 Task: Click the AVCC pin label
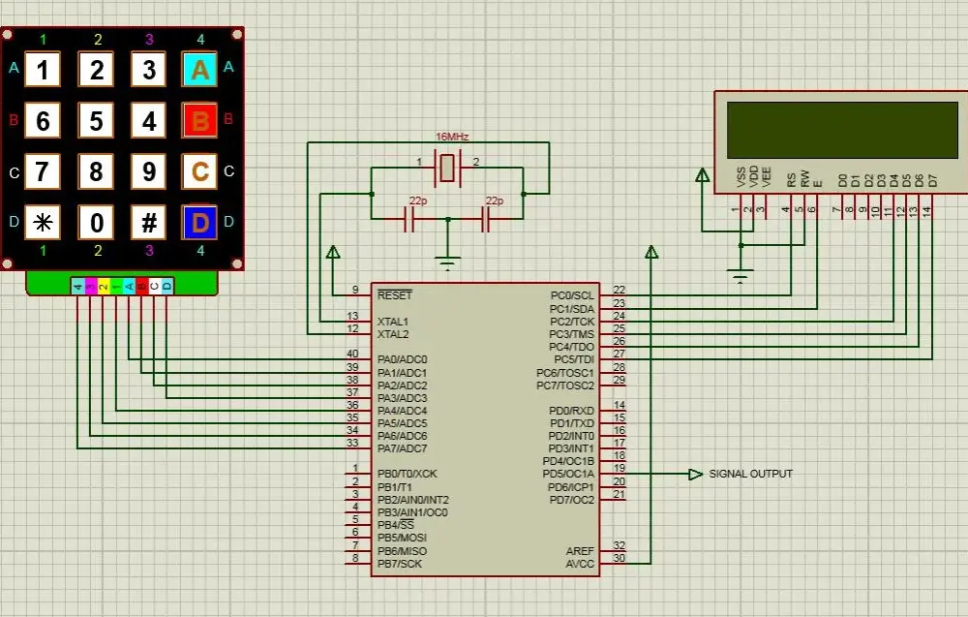[x=580, y=564]
